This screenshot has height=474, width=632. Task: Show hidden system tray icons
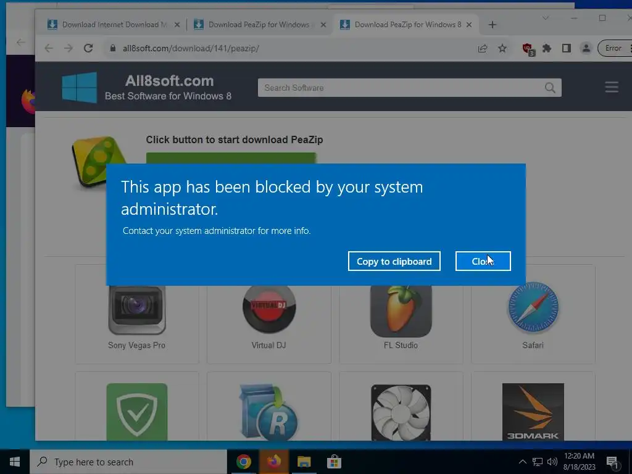point(522,462)
